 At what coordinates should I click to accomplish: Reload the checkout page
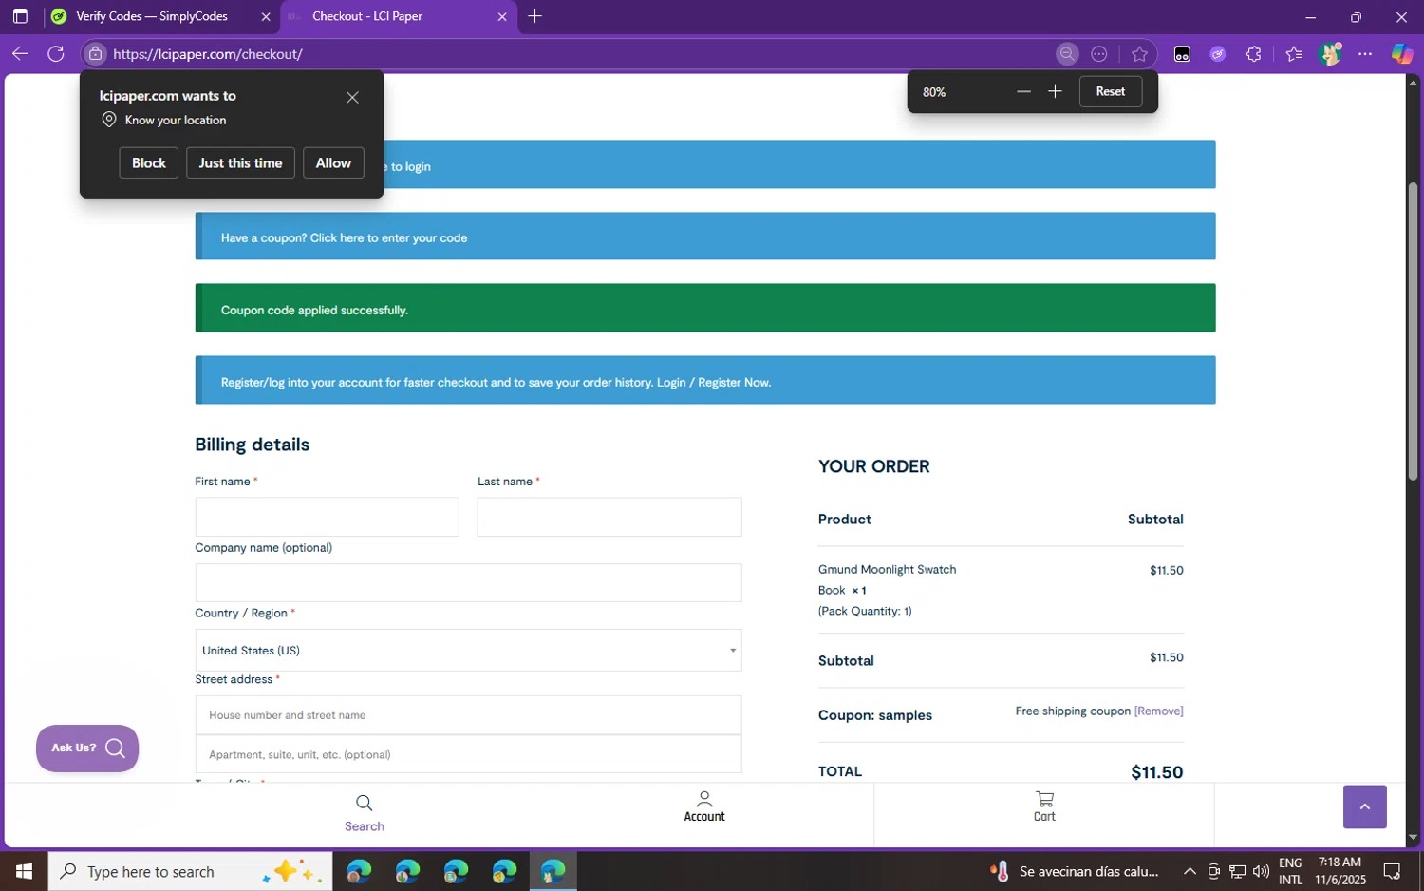56,54
